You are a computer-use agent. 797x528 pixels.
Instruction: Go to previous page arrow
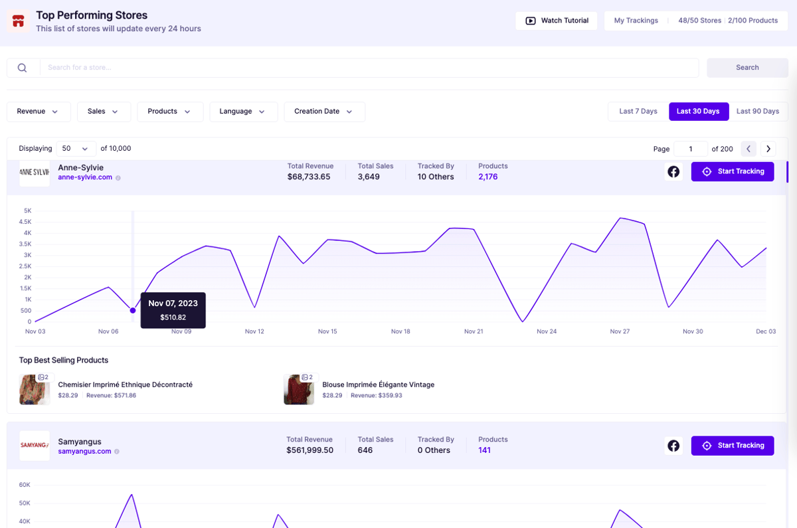[749, 149]
